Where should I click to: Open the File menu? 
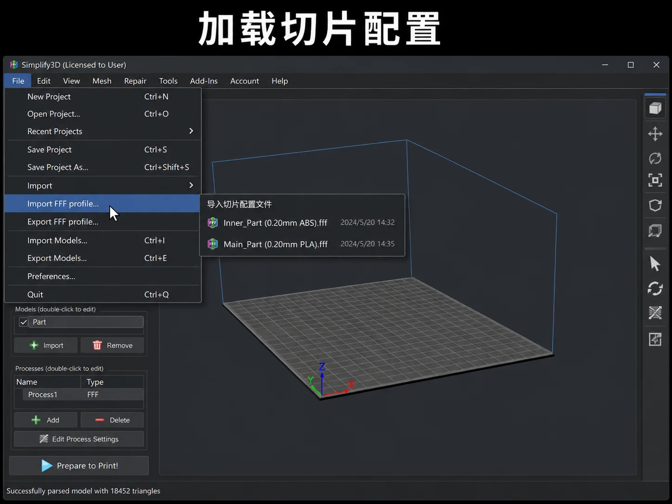(18, 81)
